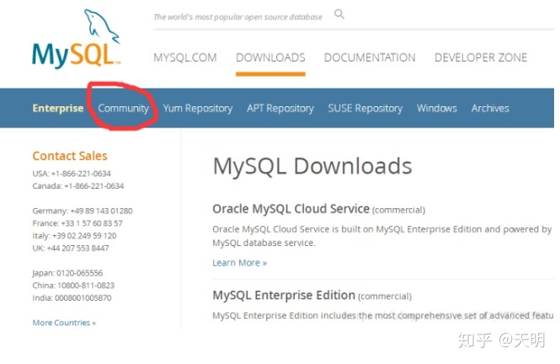Open the DEVELOPER ZONE tab

481,57
